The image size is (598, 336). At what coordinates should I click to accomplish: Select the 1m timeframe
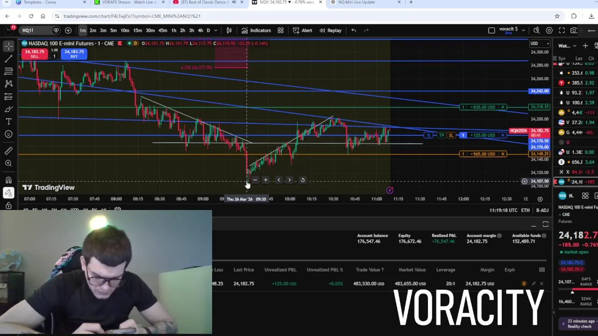(83, 30)
